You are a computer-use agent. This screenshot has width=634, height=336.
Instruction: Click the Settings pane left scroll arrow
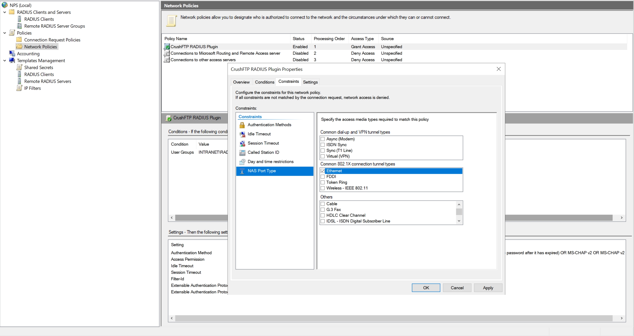(172, 318)
